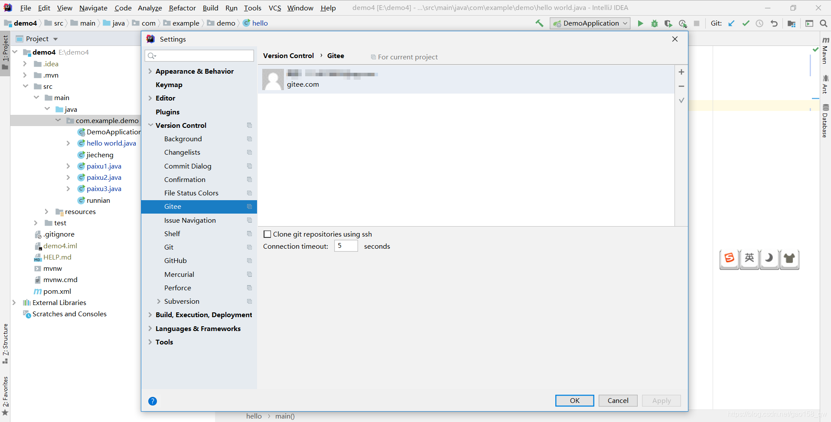
Task: Click the Connection timeout input field
Action: point(346,246)
